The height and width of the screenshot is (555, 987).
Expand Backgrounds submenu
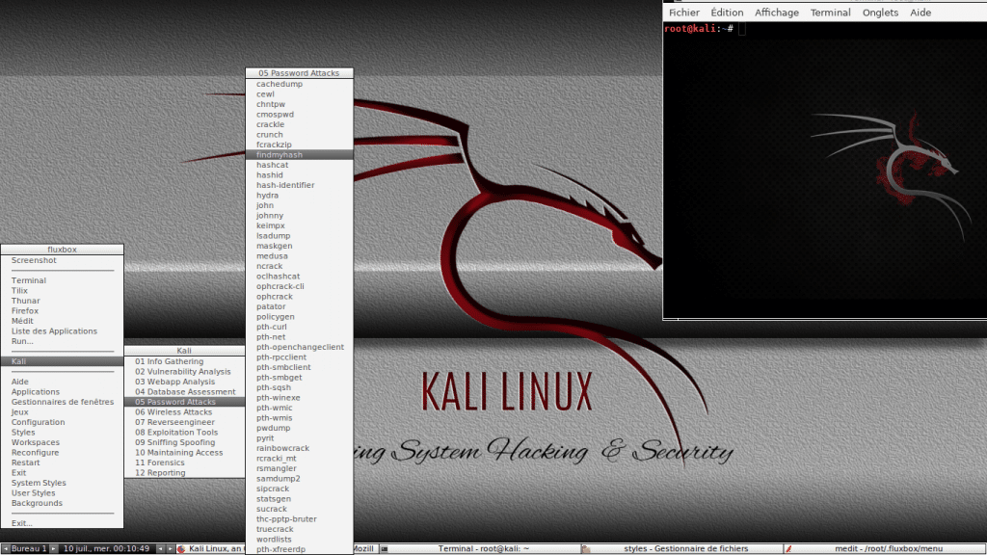point(62,503)
